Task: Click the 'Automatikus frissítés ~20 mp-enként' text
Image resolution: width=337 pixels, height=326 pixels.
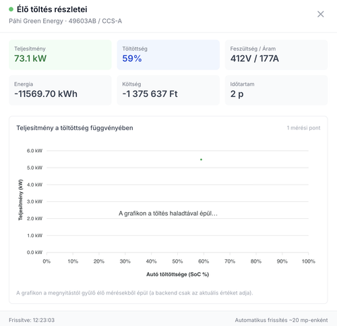Action: 281,320
